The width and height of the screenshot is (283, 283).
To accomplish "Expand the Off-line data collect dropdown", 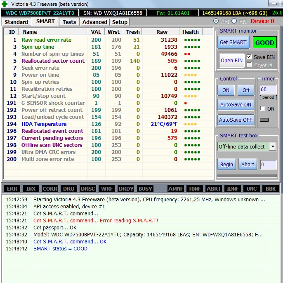I will [x=273, y=146].
